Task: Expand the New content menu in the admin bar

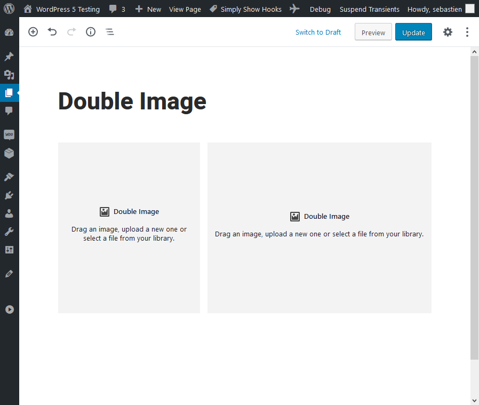Action: click(x=148, y=9)
